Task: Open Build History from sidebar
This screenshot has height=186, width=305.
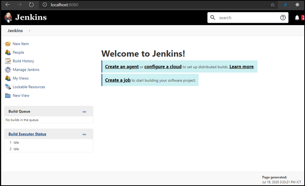Action: 23,61
